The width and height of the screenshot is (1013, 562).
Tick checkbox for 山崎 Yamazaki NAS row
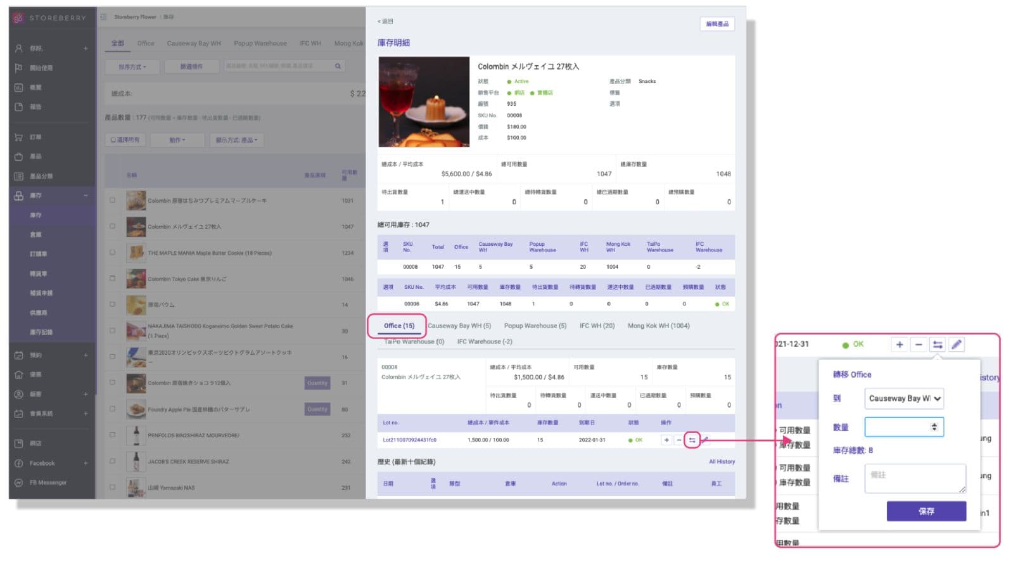point(113,487)
